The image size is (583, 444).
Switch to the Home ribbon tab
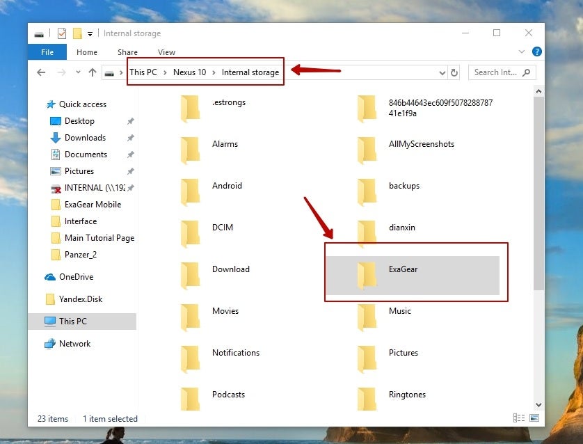(87, 52)
